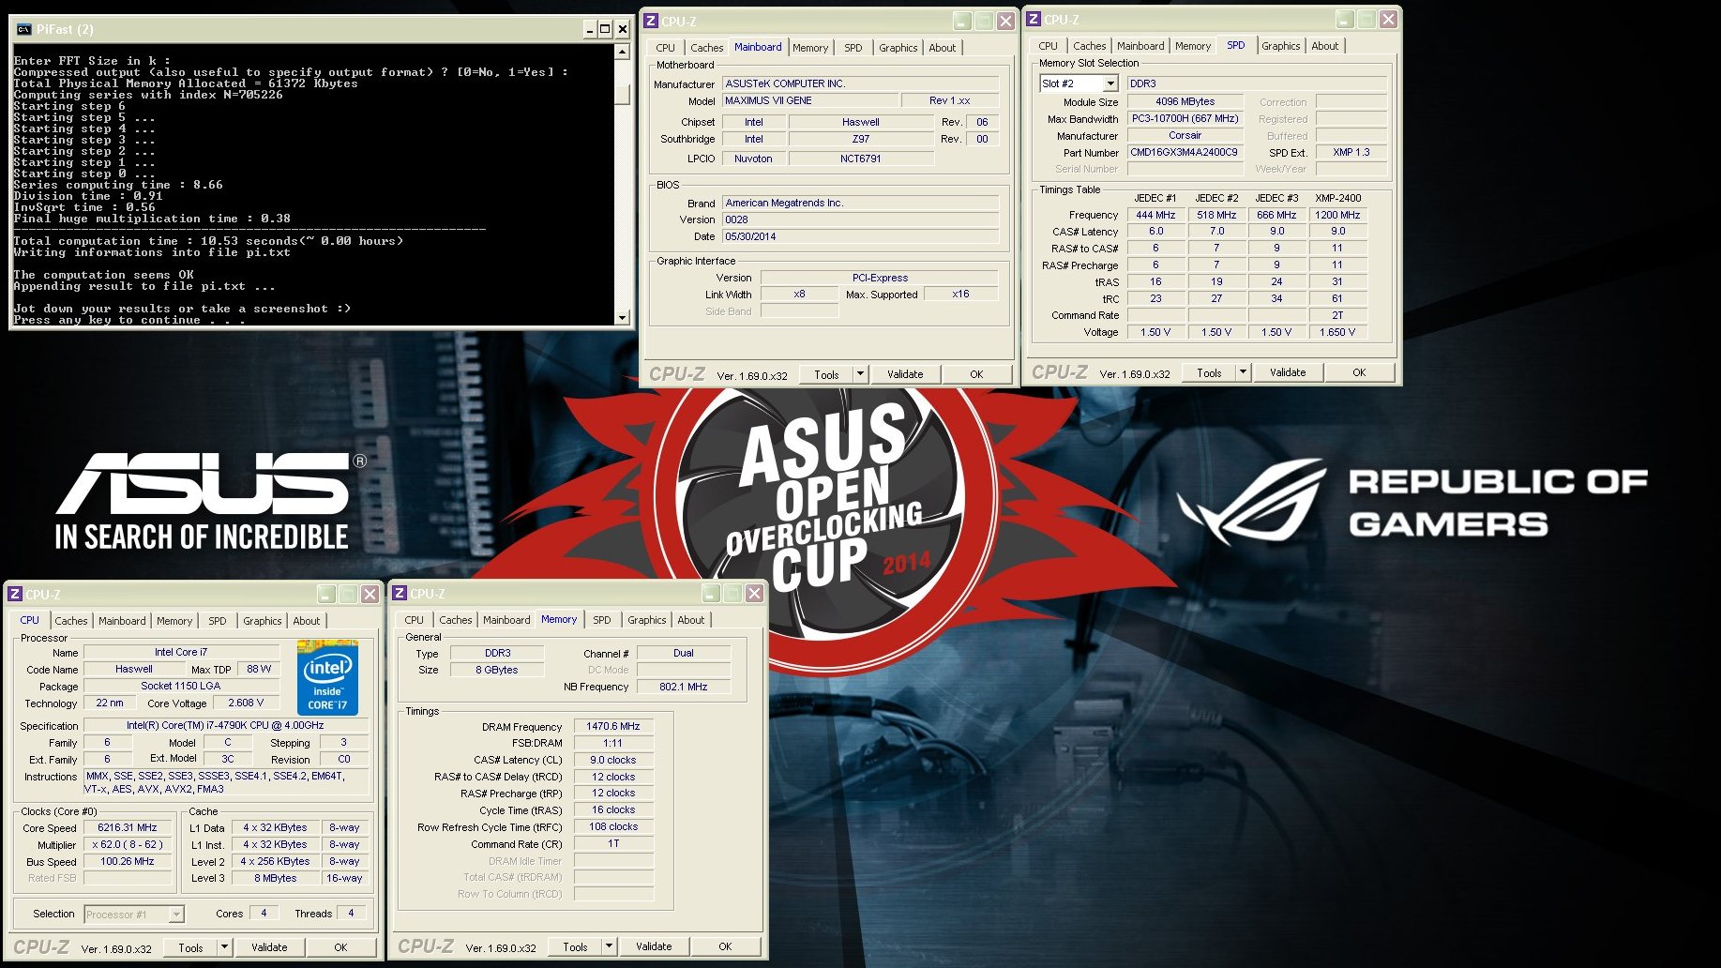Click the CPU-Z Mainboard window title icon

(651, 21)
